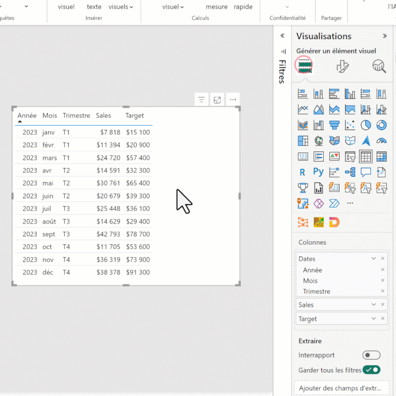Toggle the Interrapport switch

pyautogui.click(x=371, y=355)
